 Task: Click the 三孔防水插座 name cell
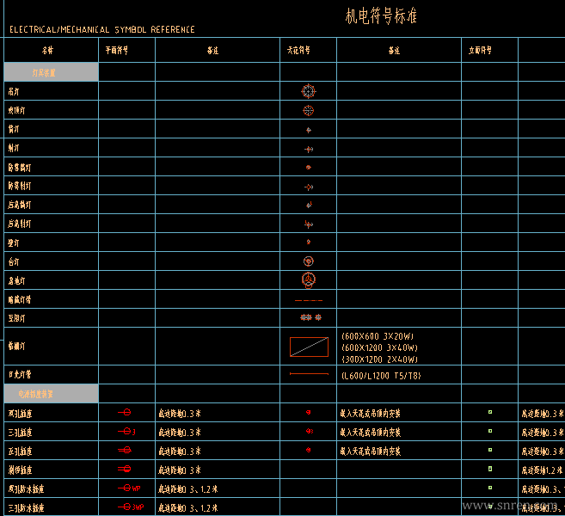51,507
